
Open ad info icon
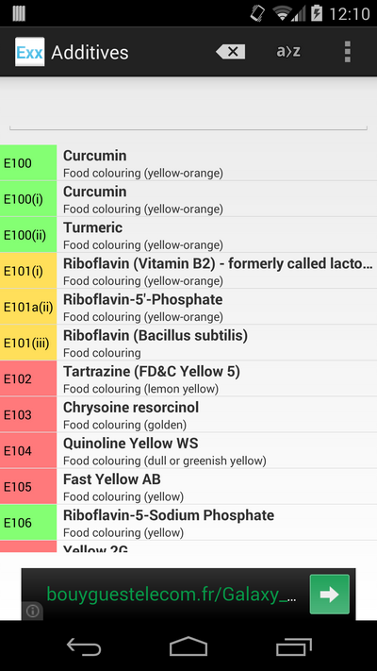click(x=32, y=612)
